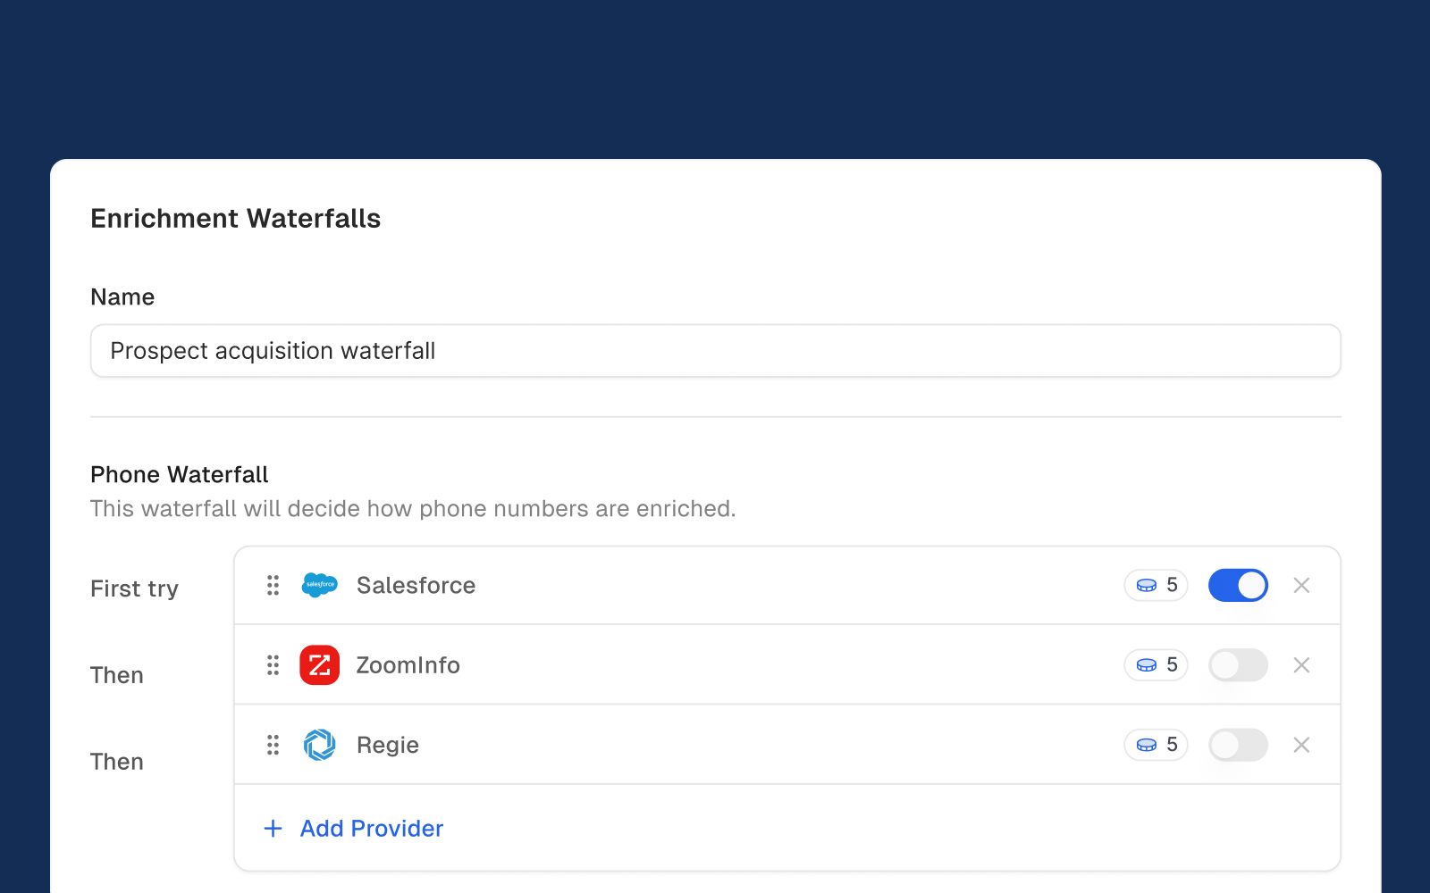Select the waterfall Name input field
The width and height of the screenshot is (1430, 893).
pyautogui.click(x=715, y=351)
